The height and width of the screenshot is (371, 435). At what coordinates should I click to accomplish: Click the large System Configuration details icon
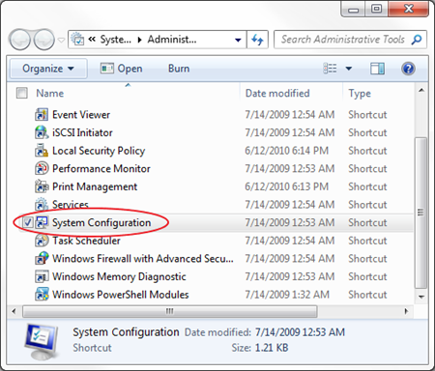(x=43, y=342)
